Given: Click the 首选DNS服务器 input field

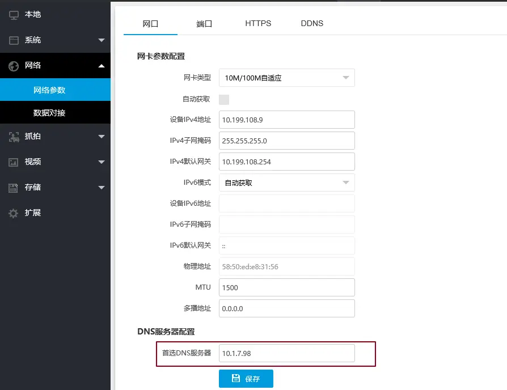Looking at the screenshot, I should pos(286,353).
